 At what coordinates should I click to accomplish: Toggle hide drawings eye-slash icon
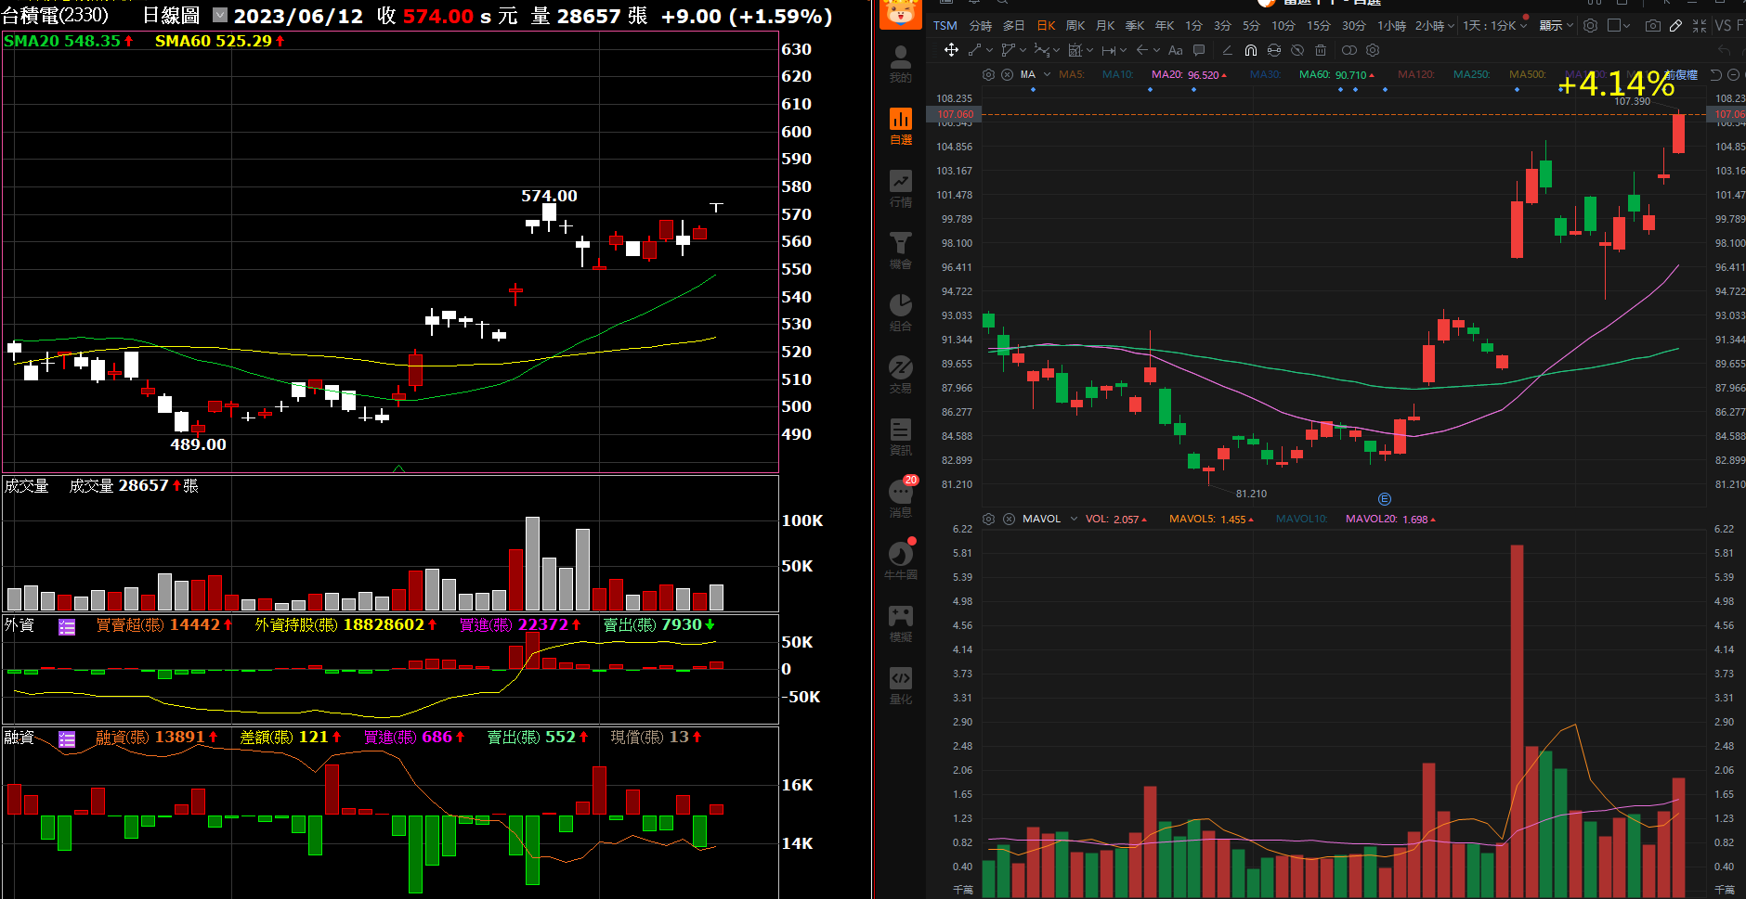(1297, 50)
